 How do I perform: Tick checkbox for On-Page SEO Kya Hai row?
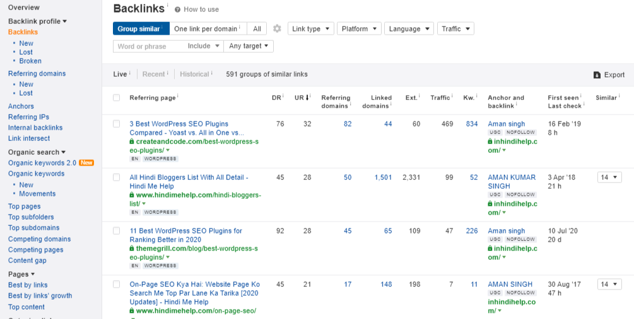[x=117, y=284]
